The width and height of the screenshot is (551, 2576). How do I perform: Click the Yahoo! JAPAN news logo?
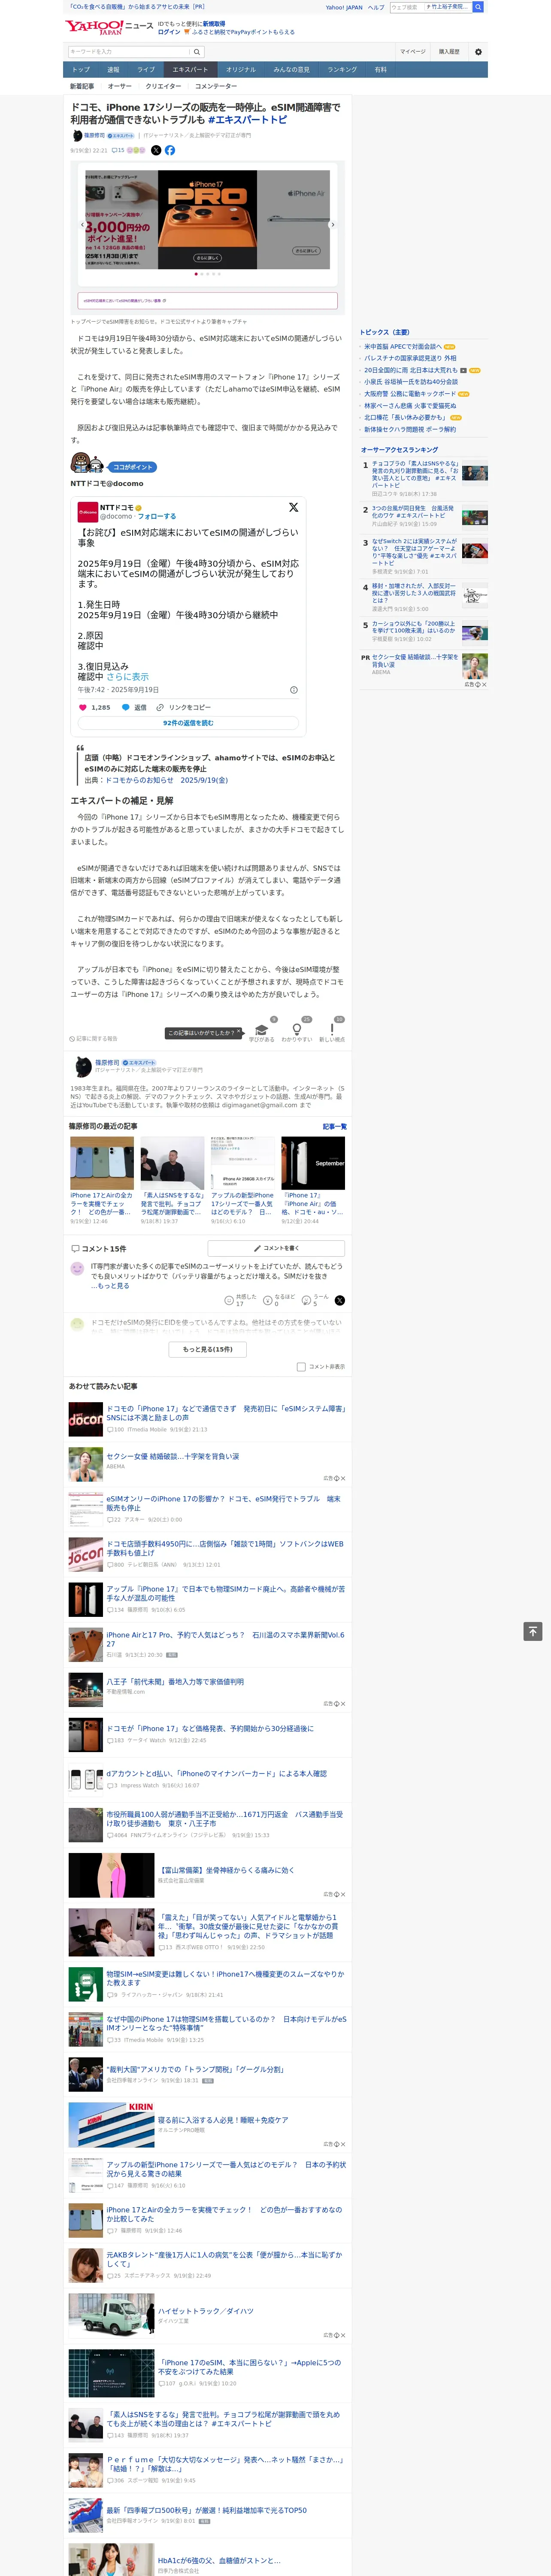pos(108,27)
